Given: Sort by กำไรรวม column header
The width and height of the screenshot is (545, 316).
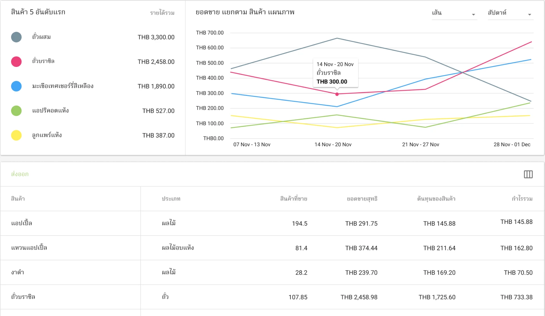Looking at the screenshot, I should point(522,199).
